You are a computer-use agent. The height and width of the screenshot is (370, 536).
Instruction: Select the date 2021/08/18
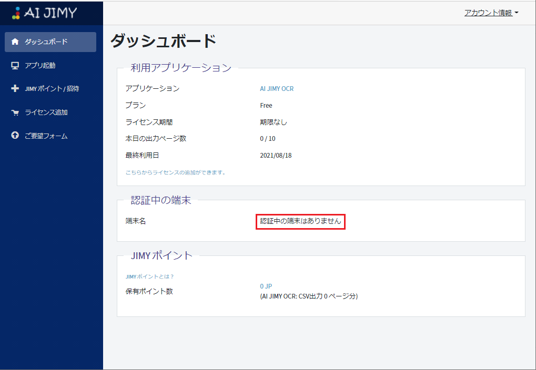[276, 156]
